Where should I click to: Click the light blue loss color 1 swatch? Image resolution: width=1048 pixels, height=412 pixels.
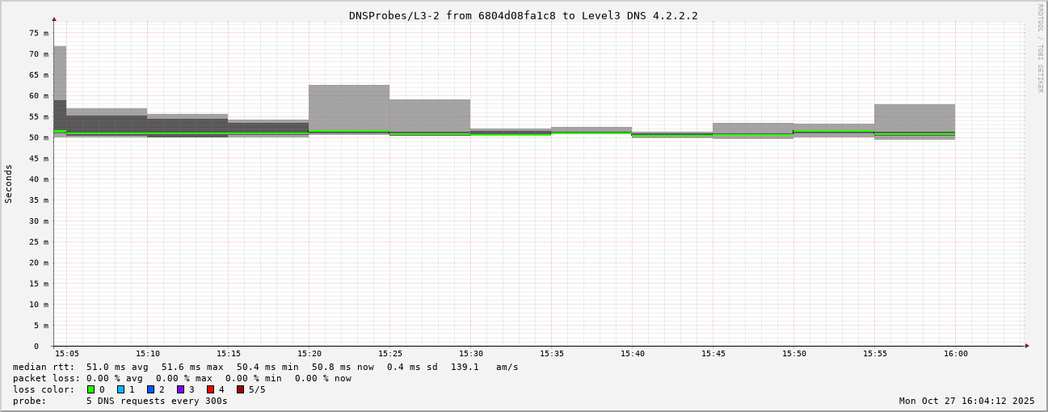[120, 389]
